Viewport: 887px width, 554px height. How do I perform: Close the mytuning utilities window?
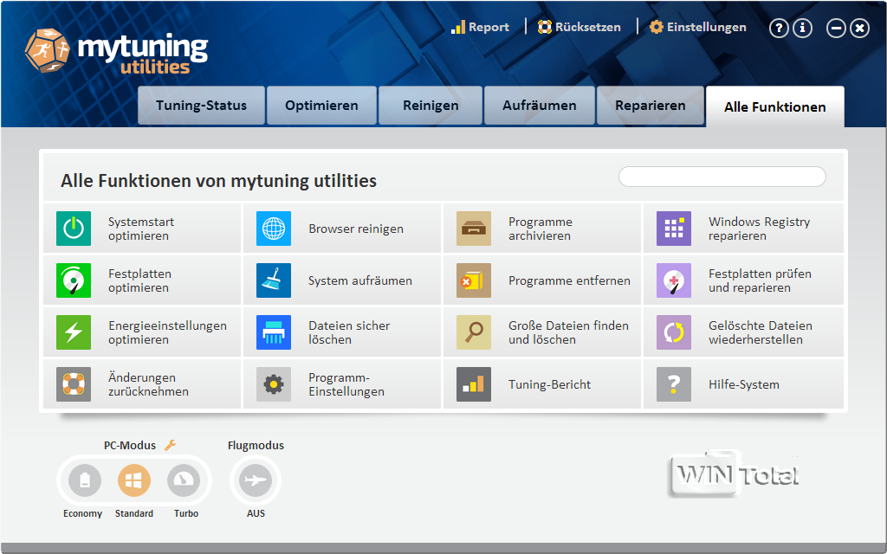tap(859, 28)
